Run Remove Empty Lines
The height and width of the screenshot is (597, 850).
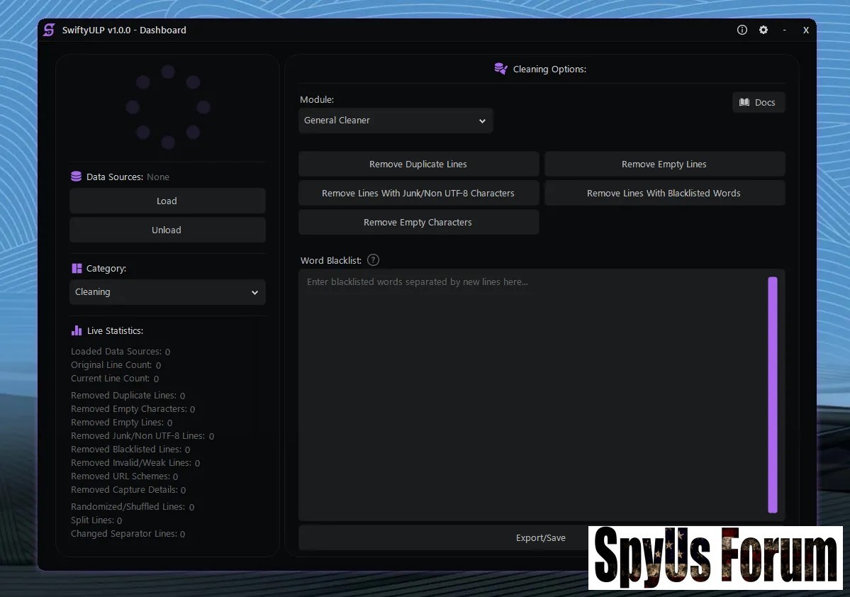[664, 164]
